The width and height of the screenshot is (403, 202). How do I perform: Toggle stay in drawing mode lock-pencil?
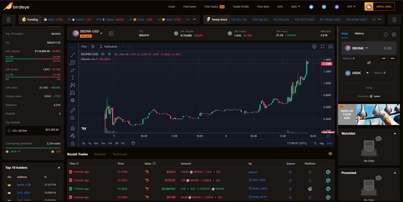(73, 136)
